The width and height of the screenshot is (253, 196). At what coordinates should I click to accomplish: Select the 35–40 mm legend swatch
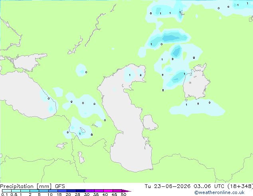pos(99,191)
